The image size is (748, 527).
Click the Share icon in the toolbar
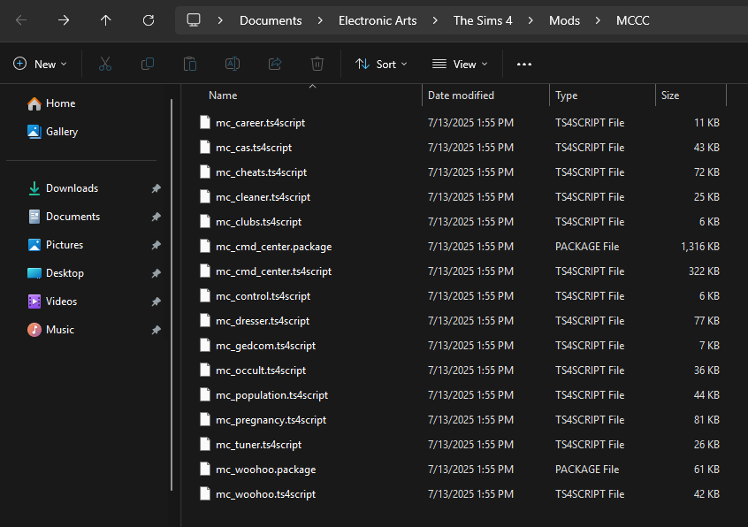click(274, 64)
